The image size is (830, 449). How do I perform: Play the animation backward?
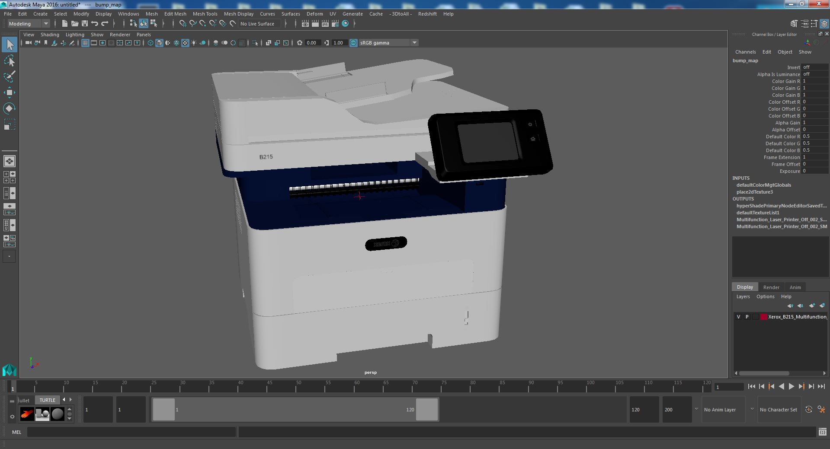click(781, 387)
